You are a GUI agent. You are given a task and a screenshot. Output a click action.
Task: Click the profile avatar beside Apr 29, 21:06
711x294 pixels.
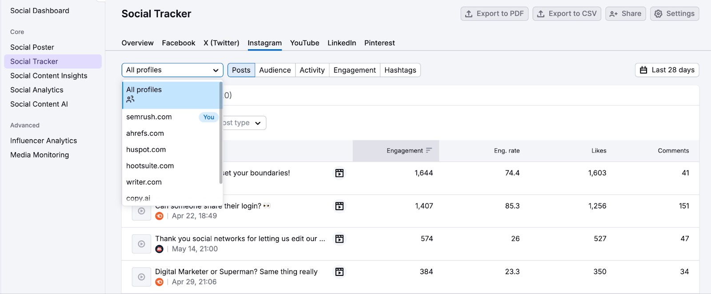[159, 282]
